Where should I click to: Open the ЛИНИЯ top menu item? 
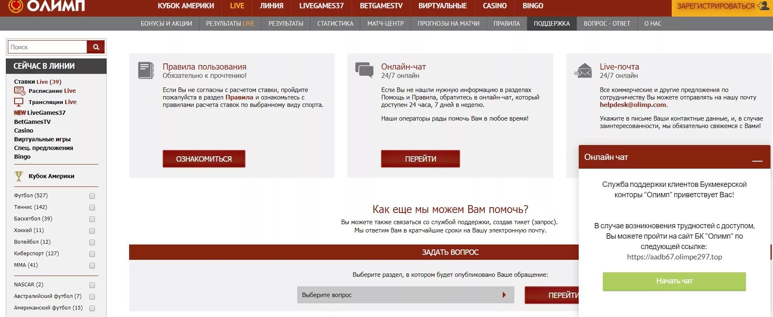click(x=272, y=6)
